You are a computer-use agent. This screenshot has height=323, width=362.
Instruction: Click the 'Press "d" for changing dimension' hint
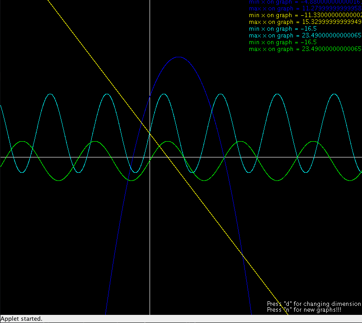(x=314, y=304)
